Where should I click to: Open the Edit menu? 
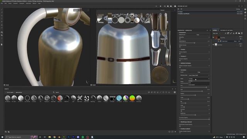point(5,3)
